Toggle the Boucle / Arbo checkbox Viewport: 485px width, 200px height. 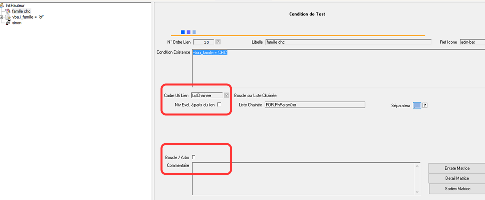(194, 157)
